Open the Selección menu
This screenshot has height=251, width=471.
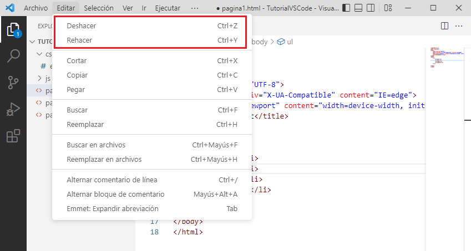(99, 8)
